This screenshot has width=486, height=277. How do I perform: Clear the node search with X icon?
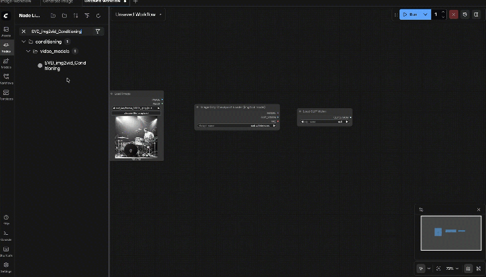tap(24, 31)
